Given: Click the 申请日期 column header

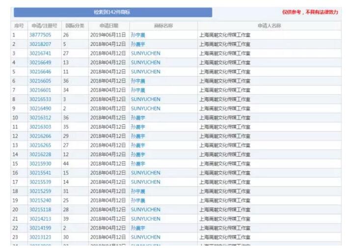Looking at the screenshot, I should click(108, 26).
